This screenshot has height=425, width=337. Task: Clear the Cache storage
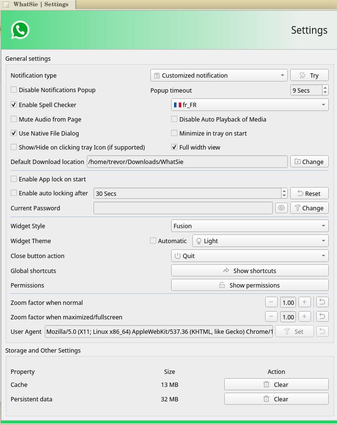pyautogui.click(x=276, y=384)
